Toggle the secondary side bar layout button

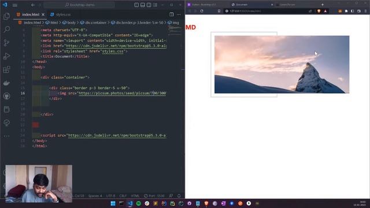(149, 5)
